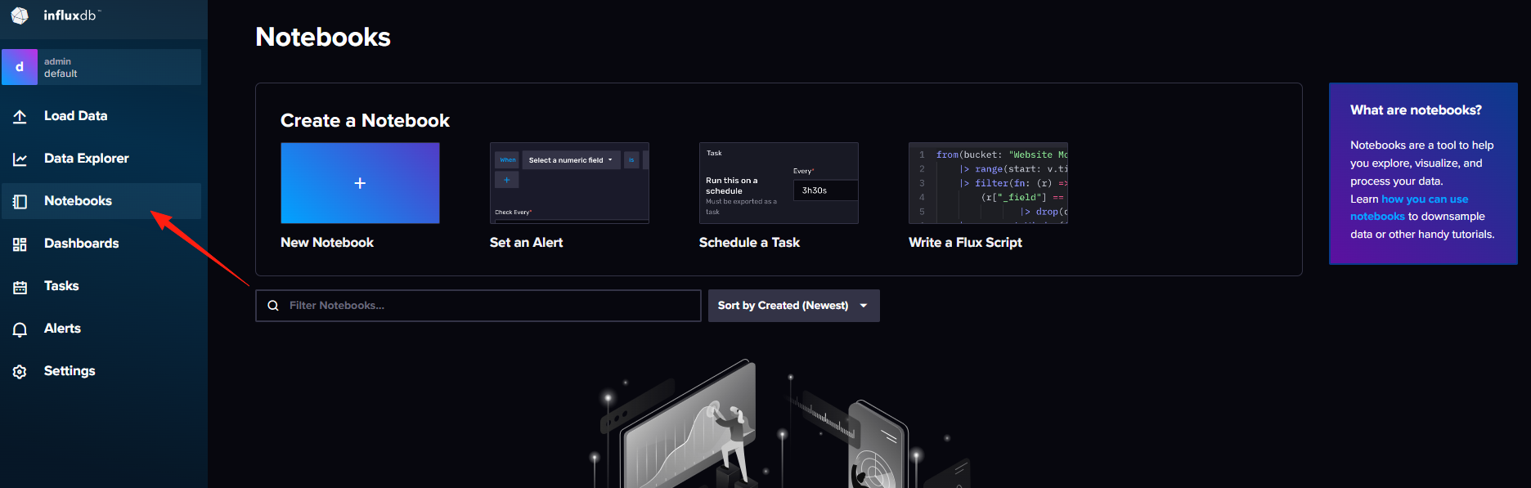Click the Tasks calendar icon
The image size is (1531, 488).
20,286
